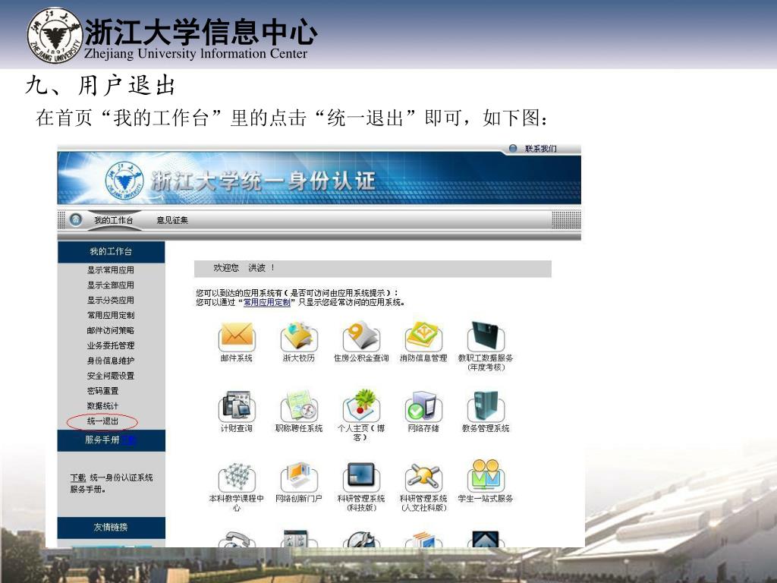Open the 住房公积金查询 icon
The height and width of the screenshot is (583, 777).
point(361,336)
